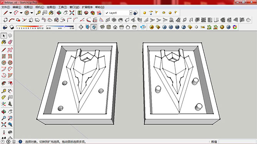Viewport: 257px width, 144px height.
Task: Select the Pie tool in the left palette
Action: 10,75
